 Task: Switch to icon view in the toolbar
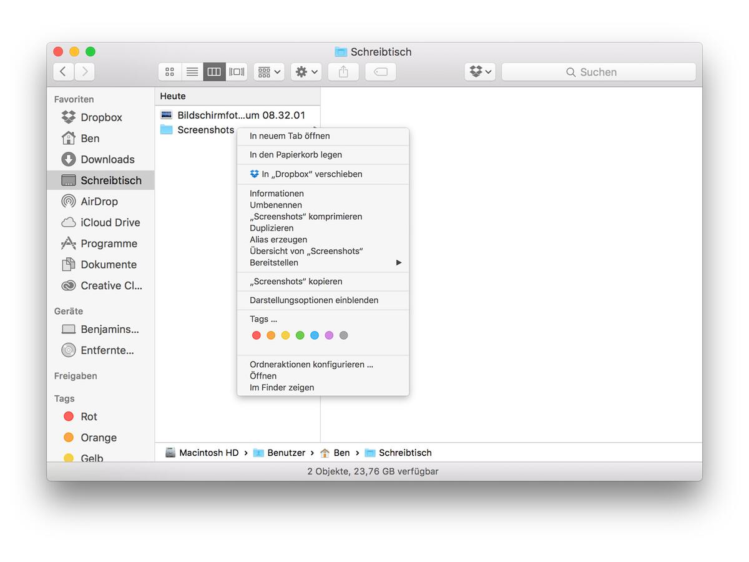[x=169, y=71]
